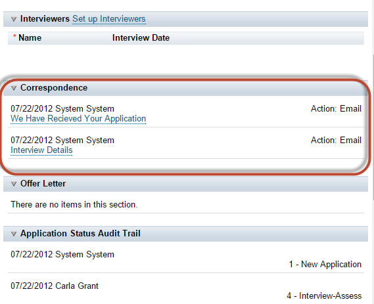Open the Interview Details correspondence link
Viewport: 374px width, 304px height.
41,150
